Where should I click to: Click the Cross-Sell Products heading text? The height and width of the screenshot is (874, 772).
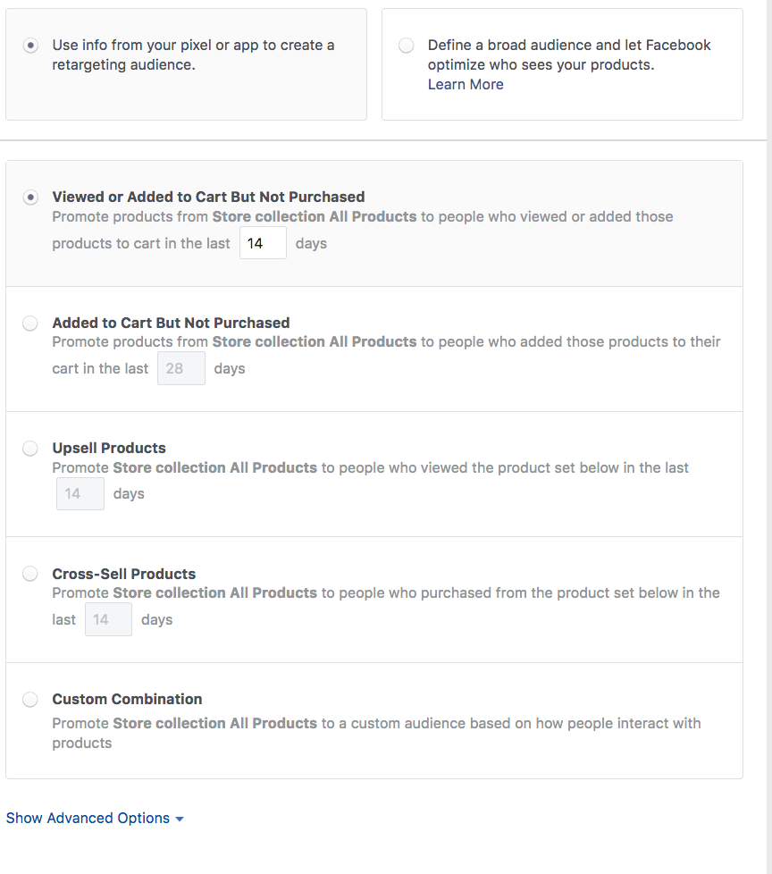(124, 574)
